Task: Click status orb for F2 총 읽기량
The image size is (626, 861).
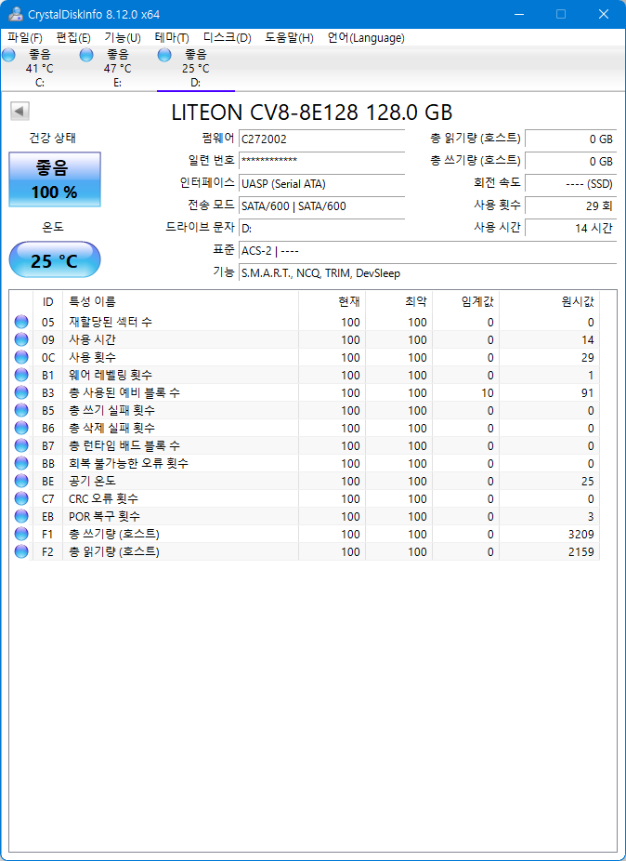Action: click(21, 551)
